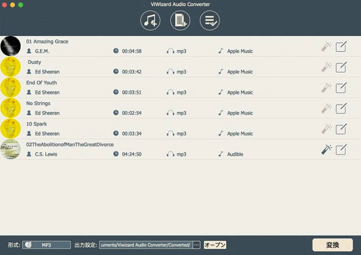Screen dimensions: 361x255
Task: Open the MP3 format selector
Action: pyautogui.click(x=47, y=245)
